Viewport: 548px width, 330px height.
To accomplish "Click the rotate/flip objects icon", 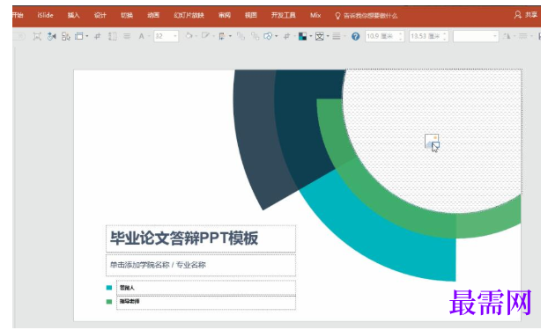I will (507, 36).
